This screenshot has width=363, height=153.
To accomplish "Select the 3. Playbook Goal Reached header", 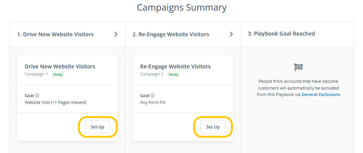I will pos(281,34).
